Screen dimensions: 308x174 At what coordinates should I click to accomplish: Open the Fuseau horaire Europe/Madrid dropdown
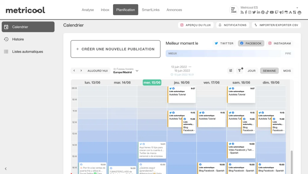(x=126, y=71)
